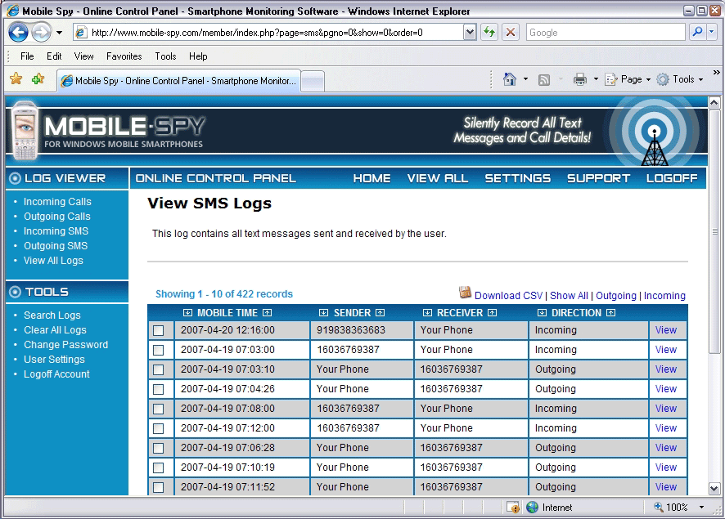This screenshot has height=519, width=725.
Task: Check the box for 2007-04-19 07:03:10 row
Action: (159, 370)
